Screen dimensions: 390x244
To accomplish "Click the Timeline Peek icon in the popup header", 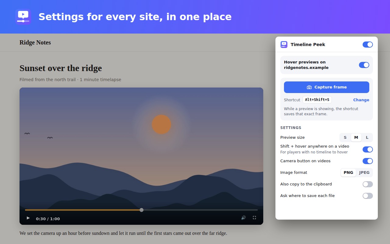I will point(284,45).
